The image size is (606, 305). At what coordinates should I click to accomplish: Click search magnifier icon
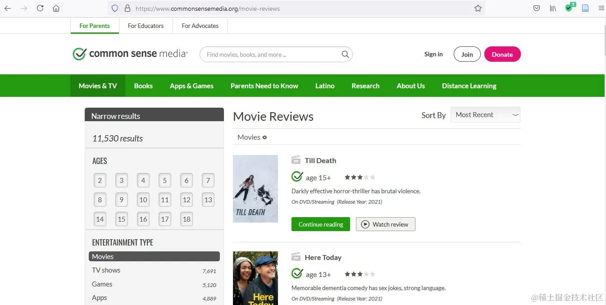pyautogui.click(x=345, y=55)
